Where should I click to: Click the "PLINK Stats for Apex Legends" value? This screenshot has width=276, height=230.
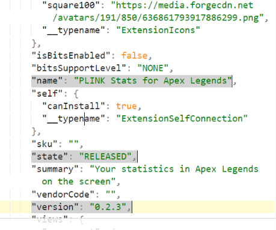[153, 81]
